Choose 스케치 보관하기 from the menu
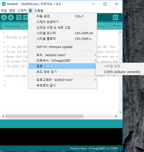The width and height of the screenshot is (144, 152). click(x=62, y=22)
